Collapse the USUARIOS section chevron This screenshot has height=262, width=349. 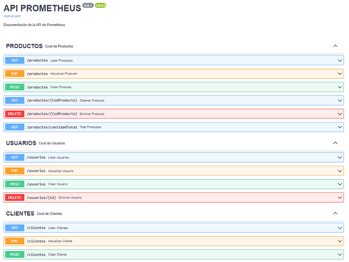335,143
